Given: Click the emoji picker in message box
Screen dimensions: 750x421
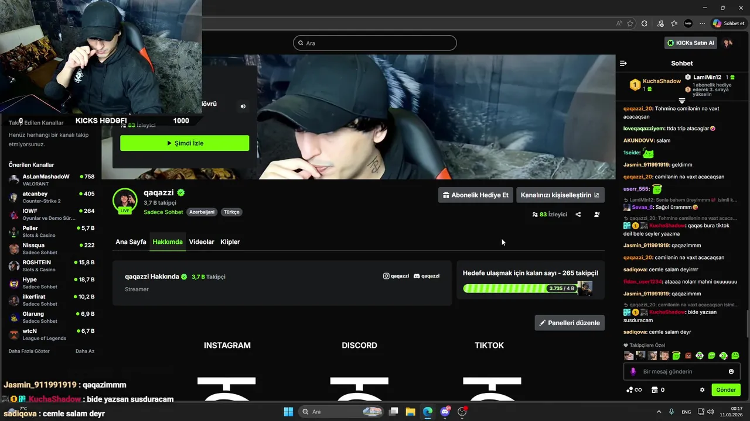Looking at the screenshot, I should click(731, 371).
